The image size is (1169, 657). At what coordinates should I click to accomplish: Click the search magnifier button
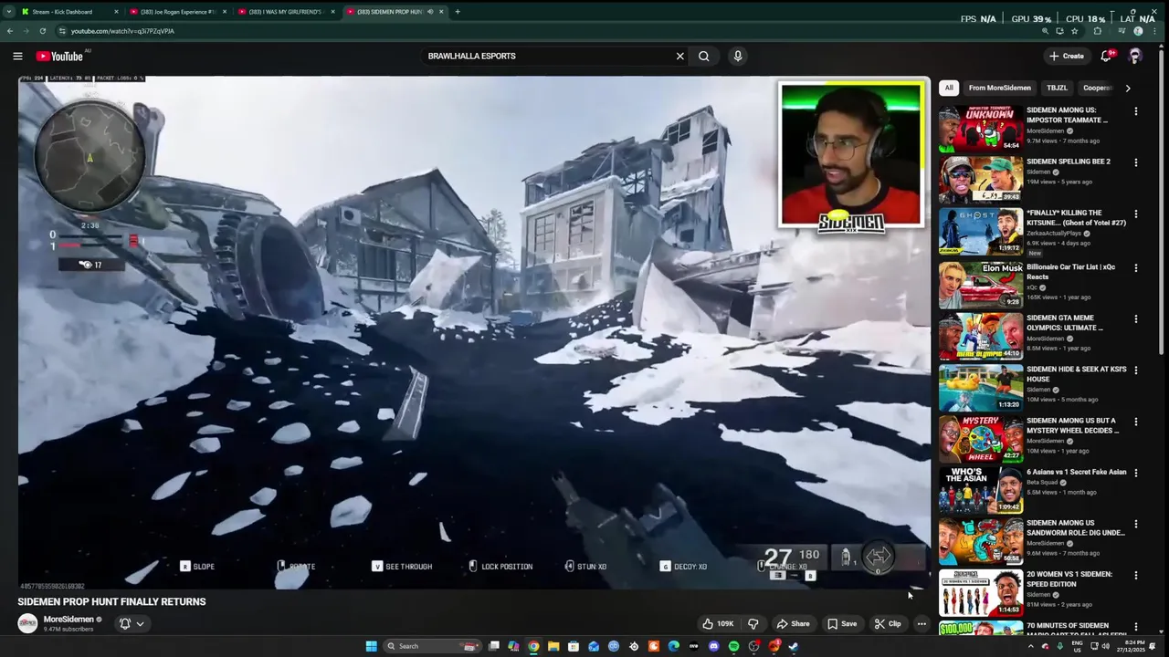point(703,56)
